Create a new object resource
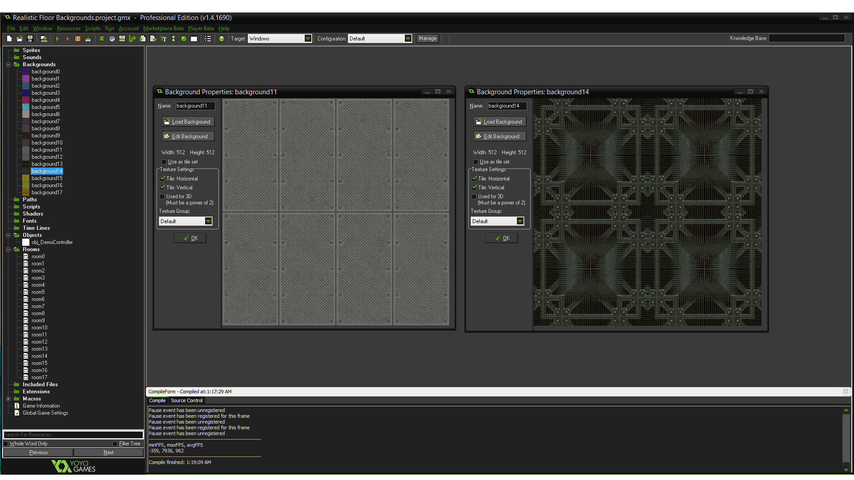Viewport: 854px width, 480px height. tap(184, 39)
